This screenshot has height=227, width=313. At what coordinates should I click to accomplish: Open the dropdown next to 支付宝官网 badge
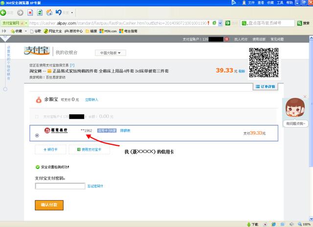(x=26, y=23)
